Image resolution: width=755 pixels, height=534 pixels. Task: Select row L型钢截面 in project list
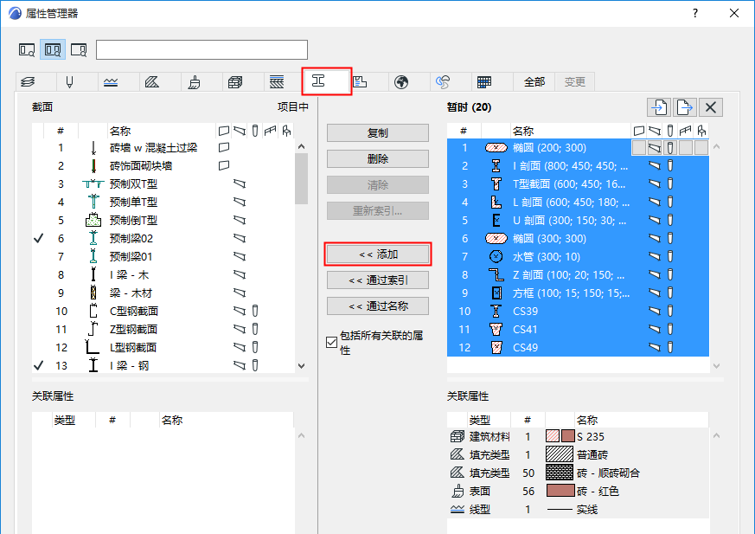pyautogui.click(x=163, y=347)
